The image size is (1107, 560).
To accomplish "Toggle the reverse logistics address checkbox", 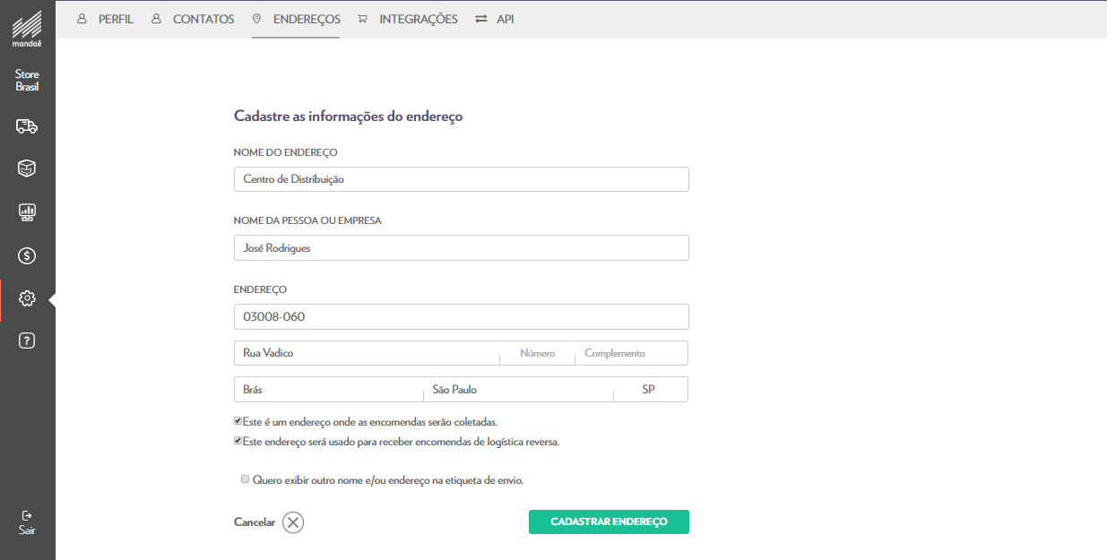I will pos(238,441).
